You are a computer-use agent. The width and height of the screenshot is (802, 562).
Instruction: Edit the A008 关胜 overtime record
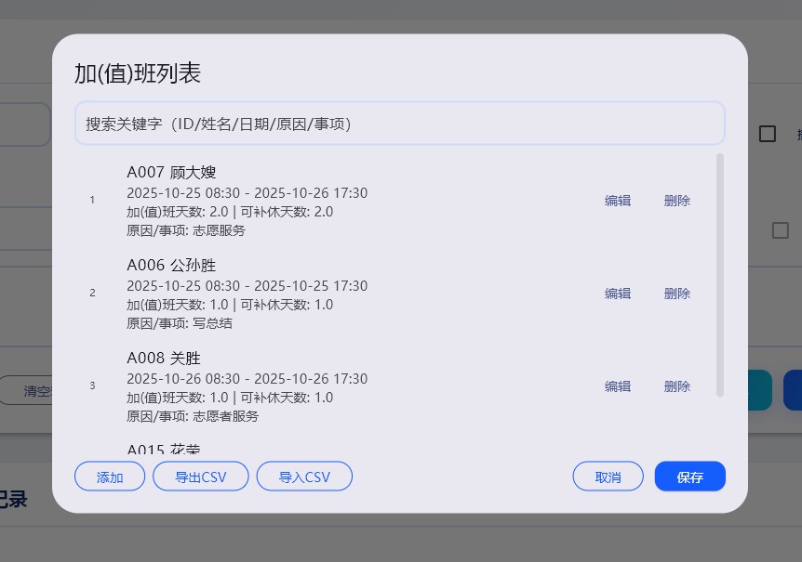tap(617, 386)
